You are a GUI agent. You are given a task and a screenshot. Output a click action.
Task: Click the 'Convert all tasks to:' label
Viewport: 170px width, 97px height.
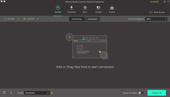coord(136,19)
